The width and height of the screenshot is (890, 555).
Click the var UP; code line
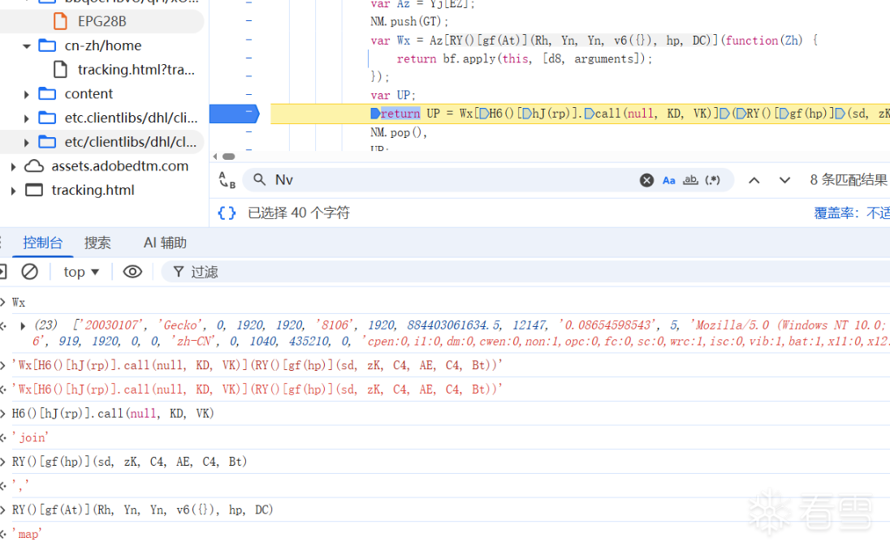393,95
